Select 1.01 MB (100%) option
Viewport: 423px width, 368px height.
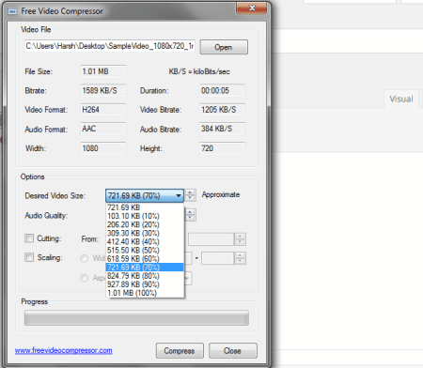tap(145, 293)
